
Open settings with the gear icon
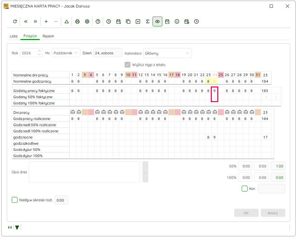tap(87, 21)
